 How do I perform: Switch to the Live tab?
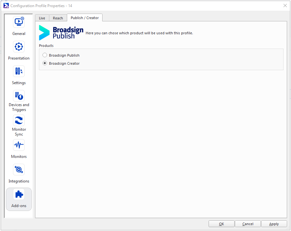[x=42, y=18]
